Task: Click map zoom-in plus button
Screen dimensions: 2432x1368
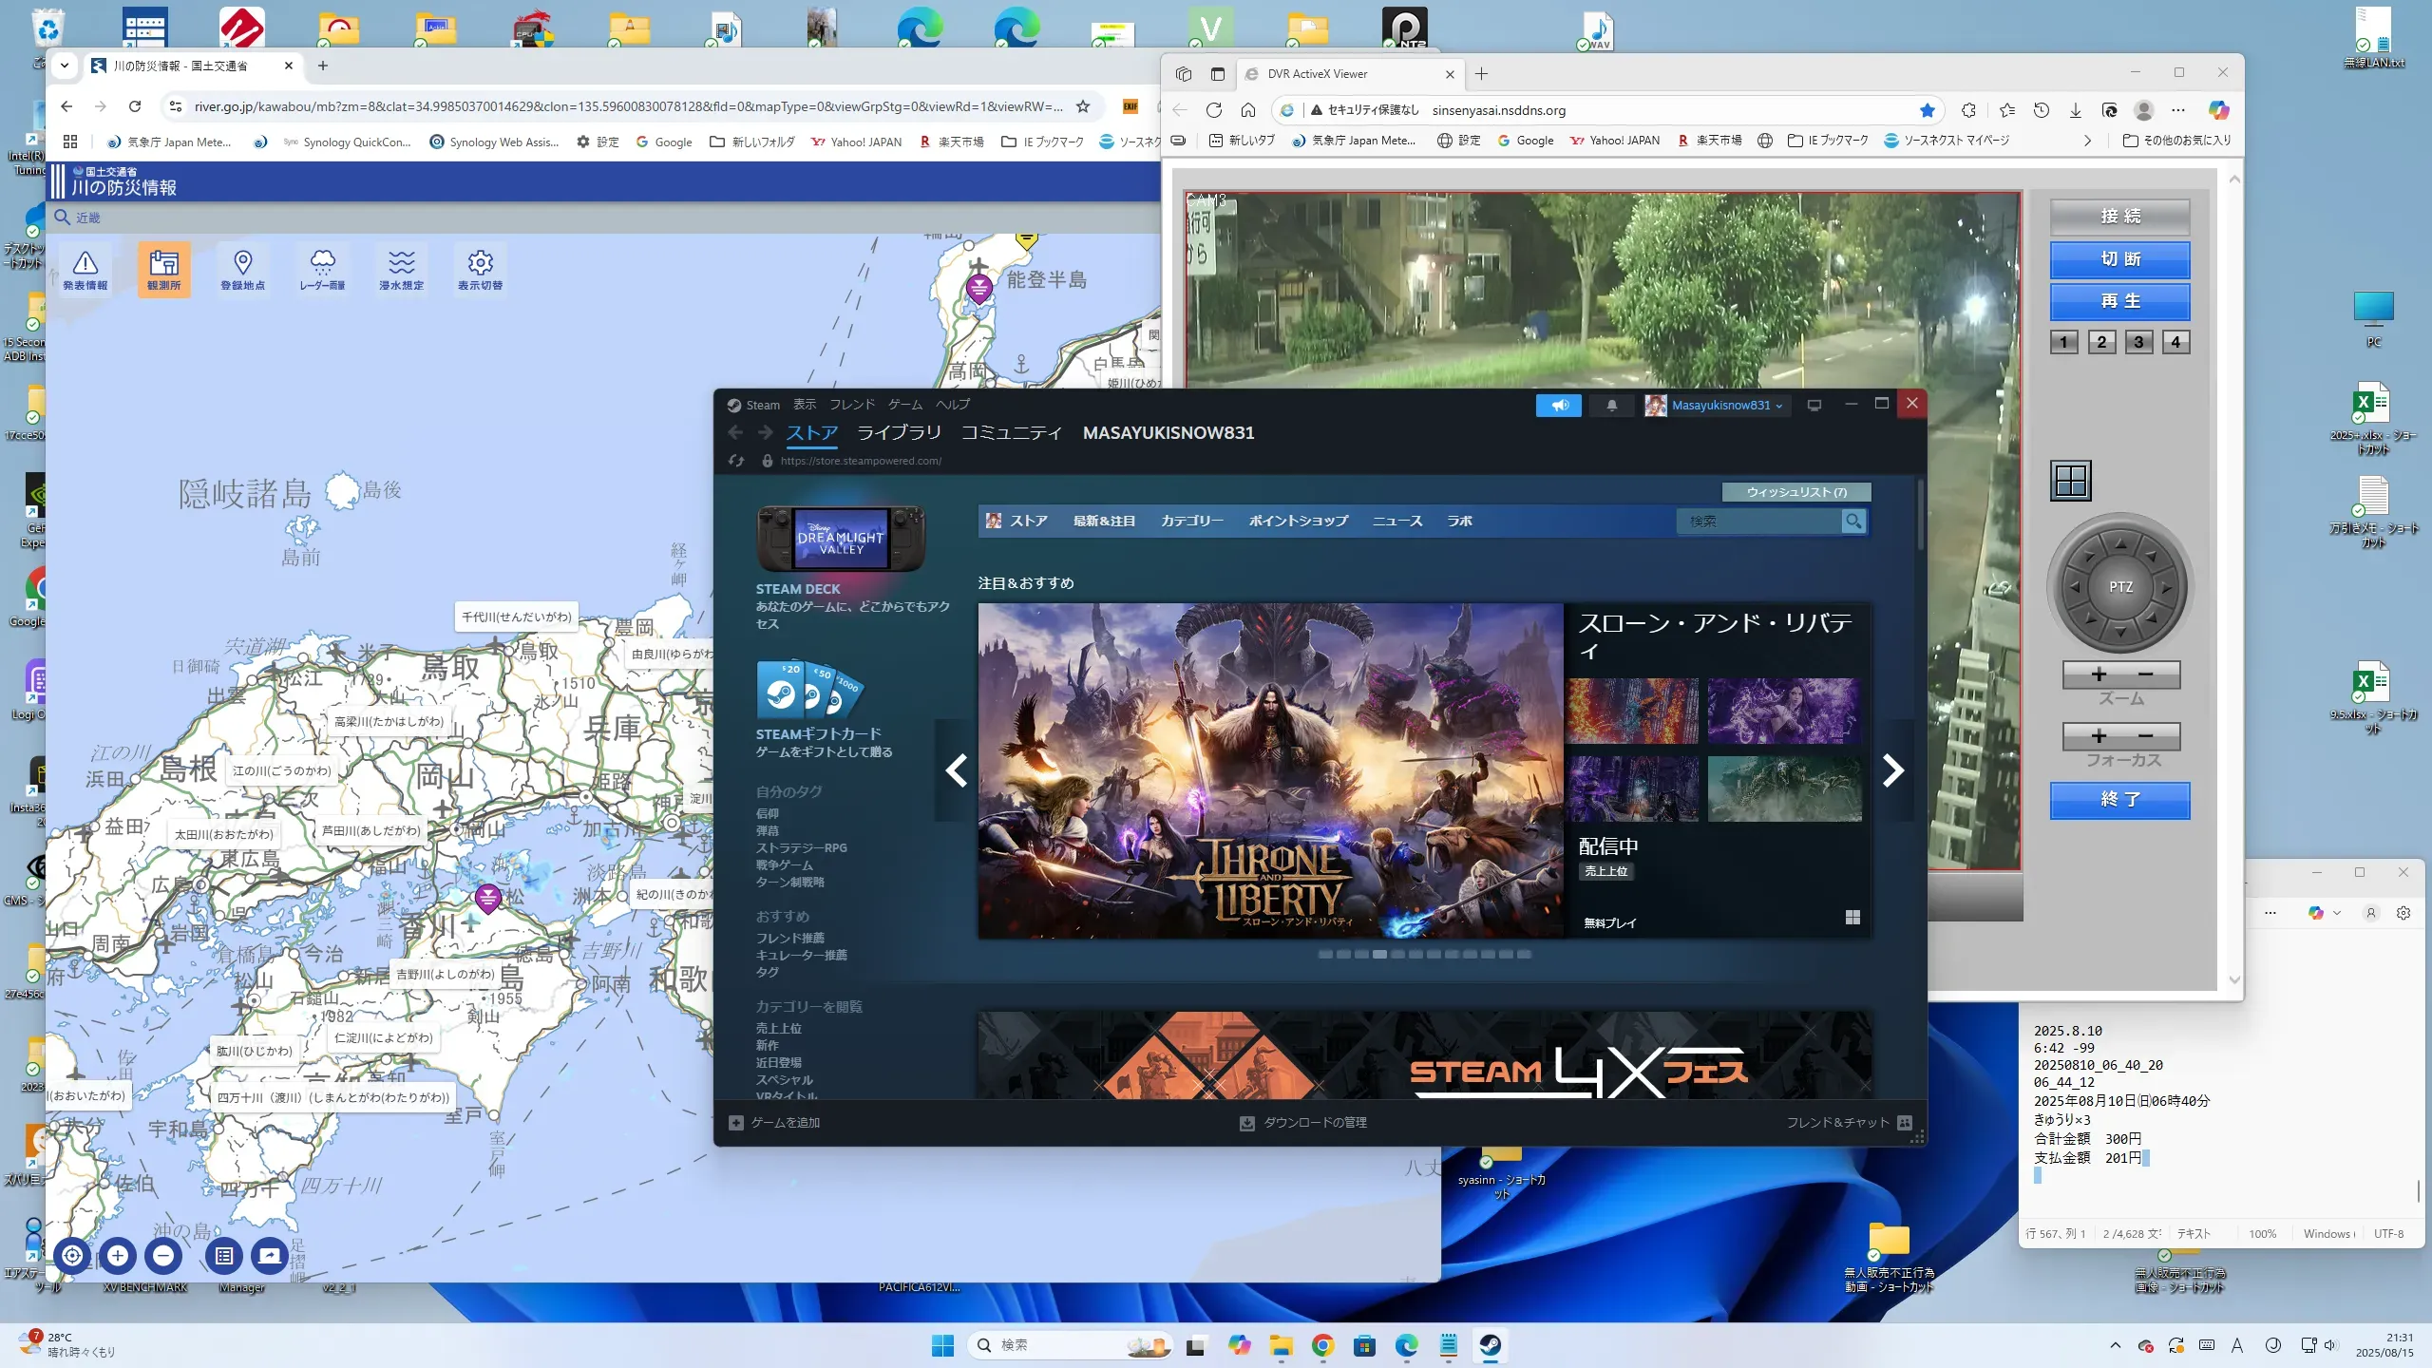Action: [118, 1256]
